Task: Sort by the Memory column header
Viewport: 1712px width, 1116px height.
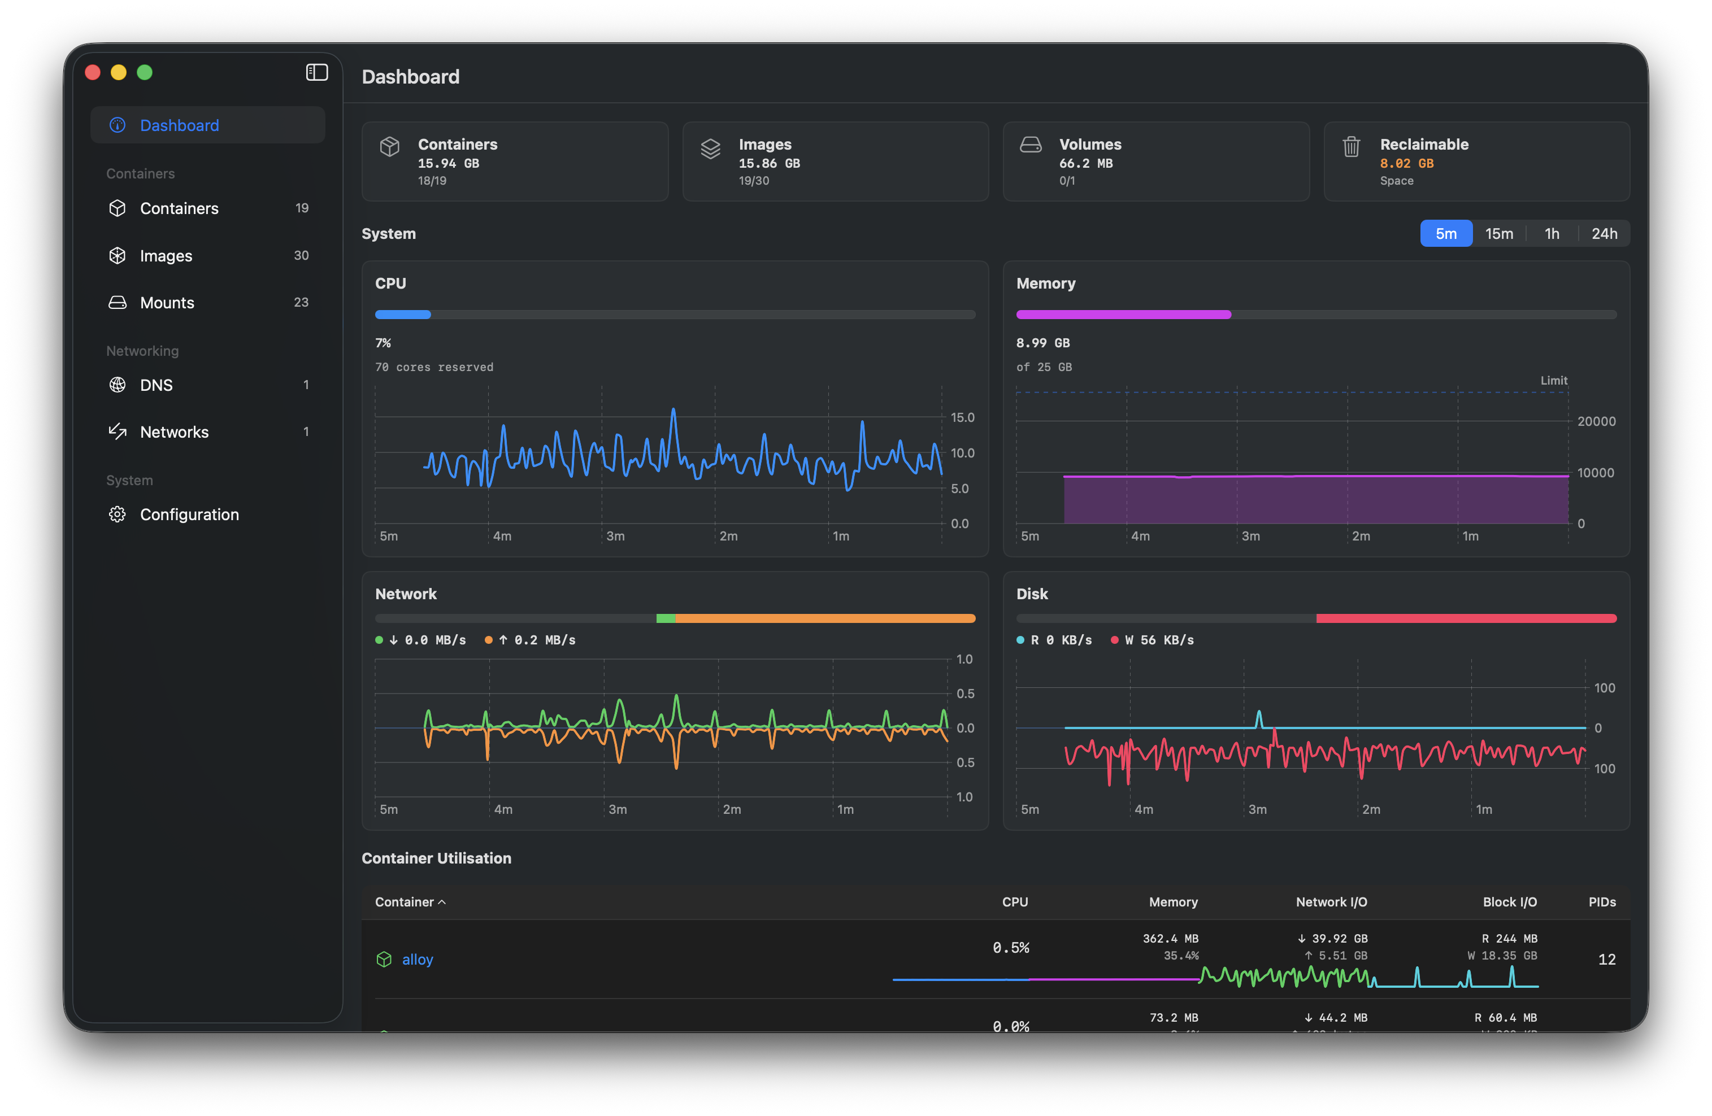Action: click(1173, 902)
